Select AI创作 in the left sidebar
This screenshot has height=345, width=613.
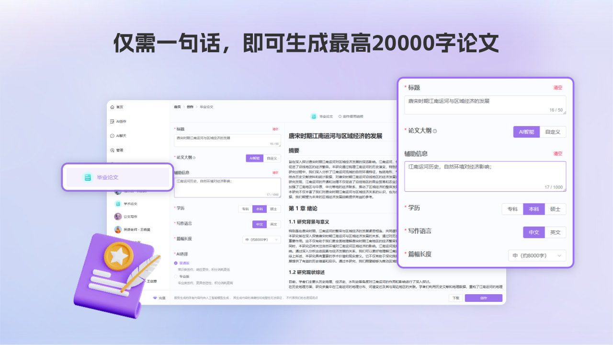[x=121, y=121]
